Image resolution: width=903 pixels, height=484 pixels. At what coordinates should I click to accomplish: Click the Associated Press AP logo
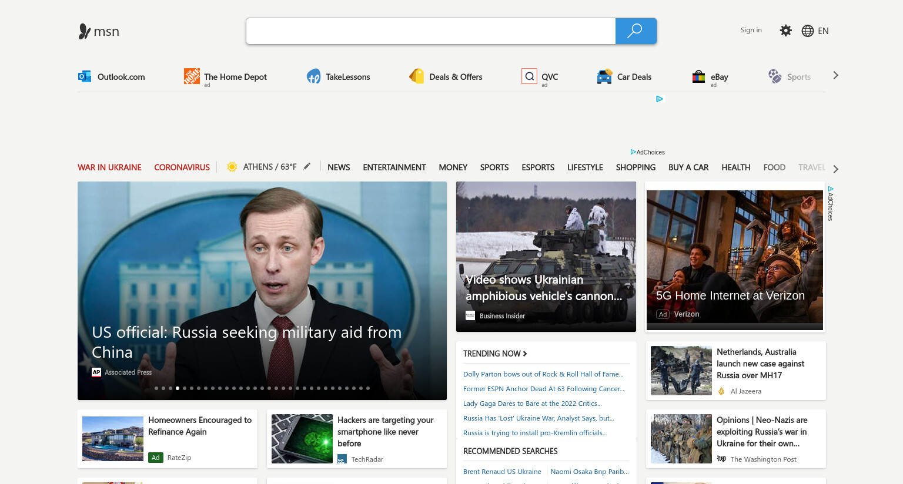click(x=96, y=372)
